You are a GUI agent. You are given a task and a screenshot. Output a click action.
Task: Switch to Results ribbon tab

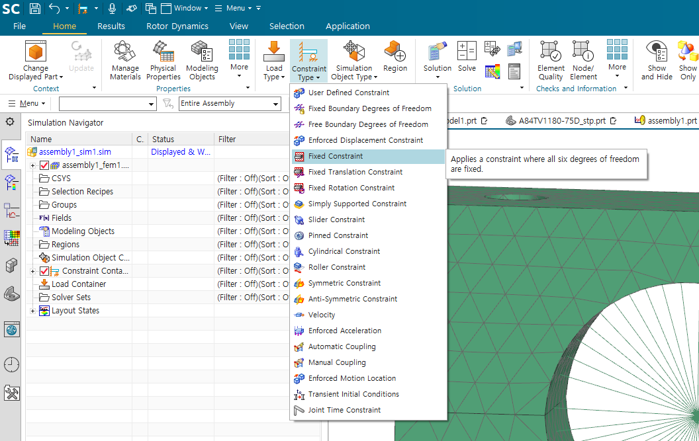(111, 26)
